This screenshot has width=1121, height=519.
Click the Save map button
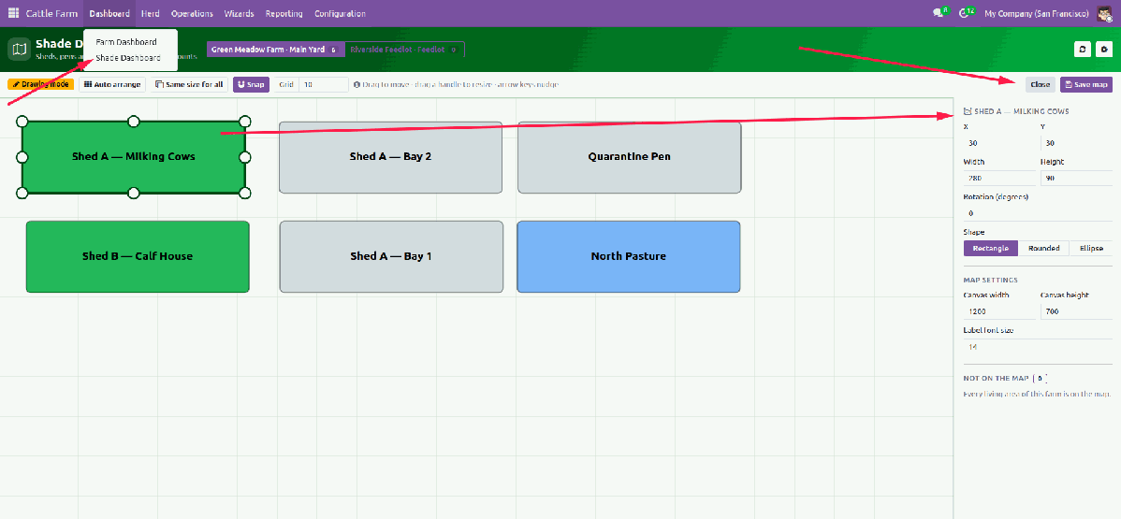pos(1086,84)
